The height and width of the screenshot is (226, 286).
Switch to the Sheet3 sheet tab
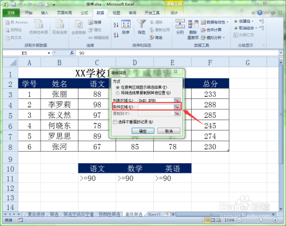(154, 215)
